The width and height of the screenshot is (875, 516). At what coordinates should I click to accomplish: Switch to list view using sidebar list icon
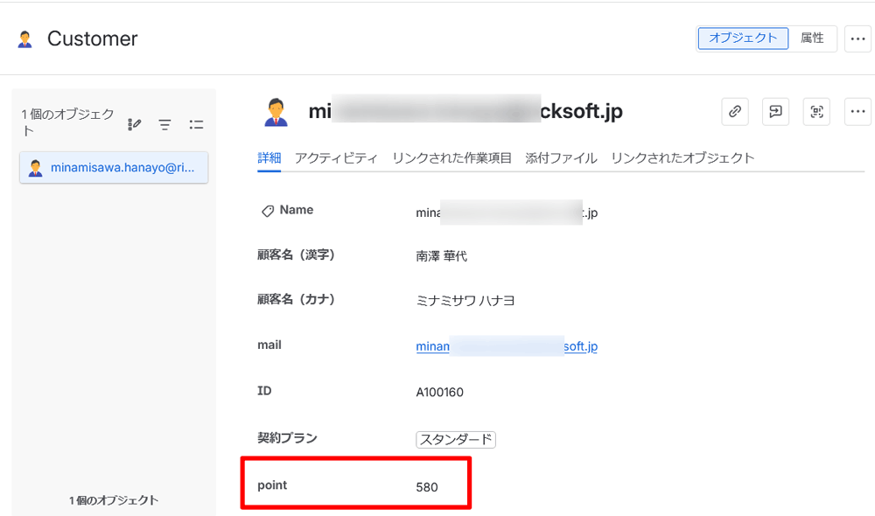click(196, 124)
